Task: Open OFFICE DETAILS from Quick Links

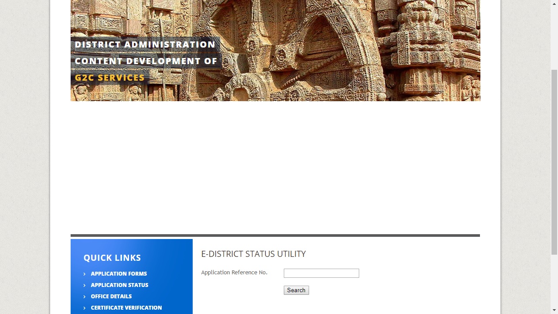Action: [111, 296]
